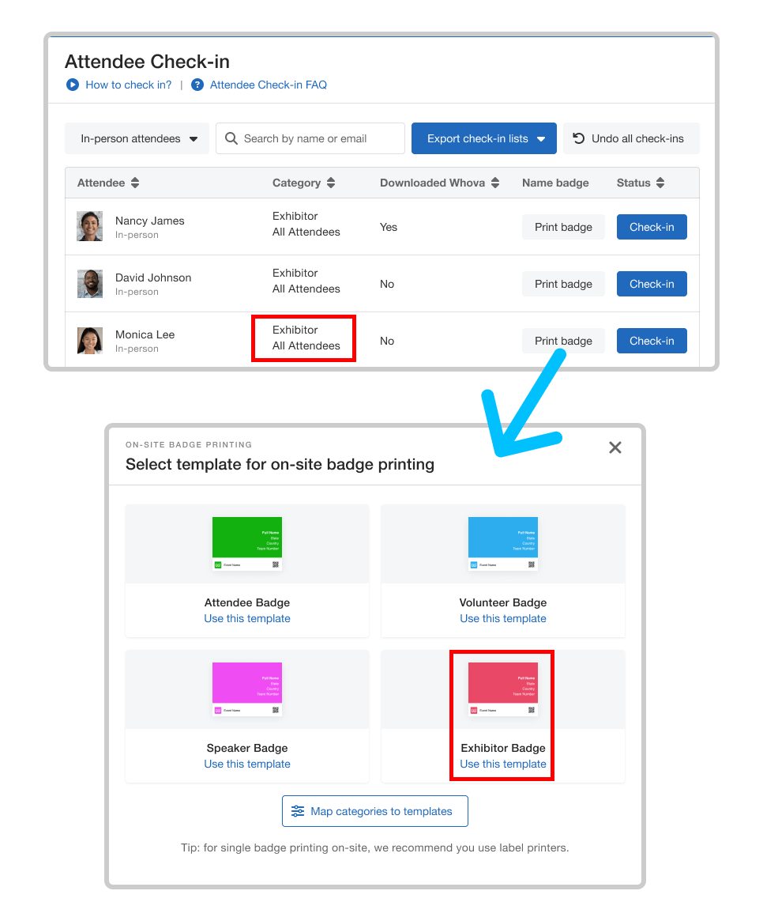Click Undo all check-ins button
Screen dimensions: 763x921
point(630,138)
